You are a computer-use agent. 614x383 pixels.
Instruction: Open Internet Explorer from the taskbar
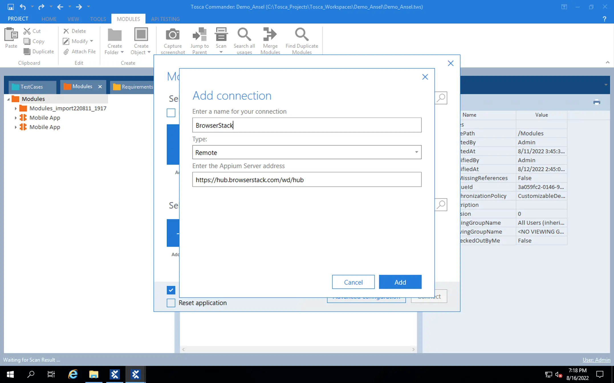73,374
